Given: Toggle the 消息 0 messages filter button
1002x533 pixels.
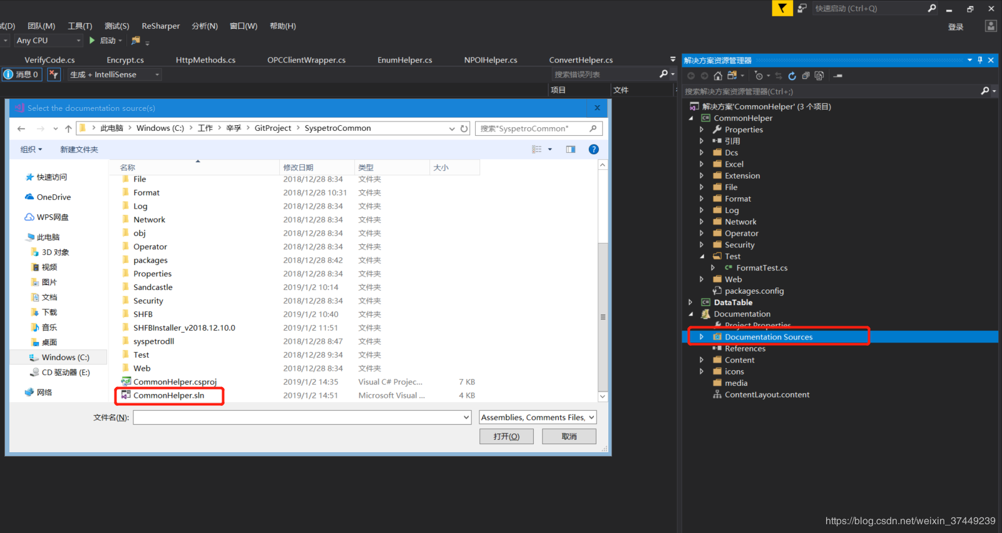Looking at the screenshot, I should pyautogui.click(x=21, y=75).
